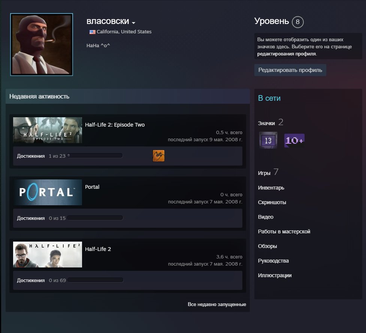The width and height of the screenshot is (366, 333).
Task: Click the HaHa ^o^ profile summary
Action: coord(98,45)
